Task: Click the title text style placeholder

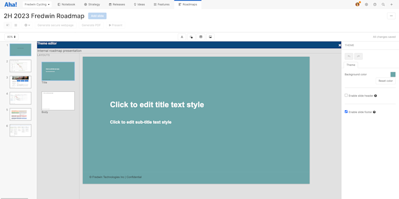Action: point(157,105)
